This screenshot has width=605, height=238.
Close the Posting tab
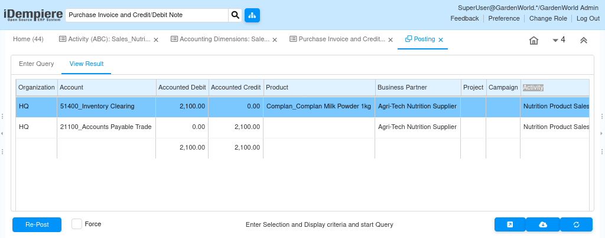(x=441, y=40)
